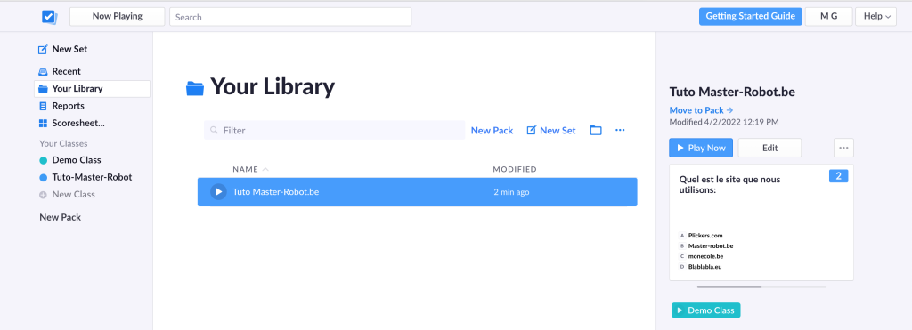Viewport: 912px width, 330px height.
Task: Play in Demo Class teal button
Action: [x=705, y=310]
